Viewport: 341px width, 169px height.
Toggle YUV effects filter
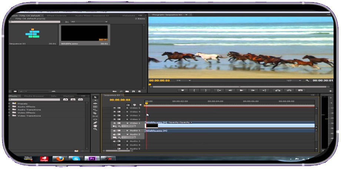[x=80, y=99]
